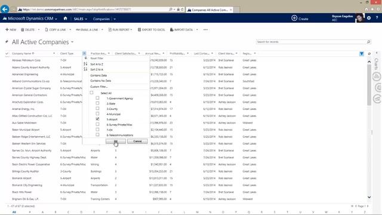Sort by the Company Name column header

23,53
